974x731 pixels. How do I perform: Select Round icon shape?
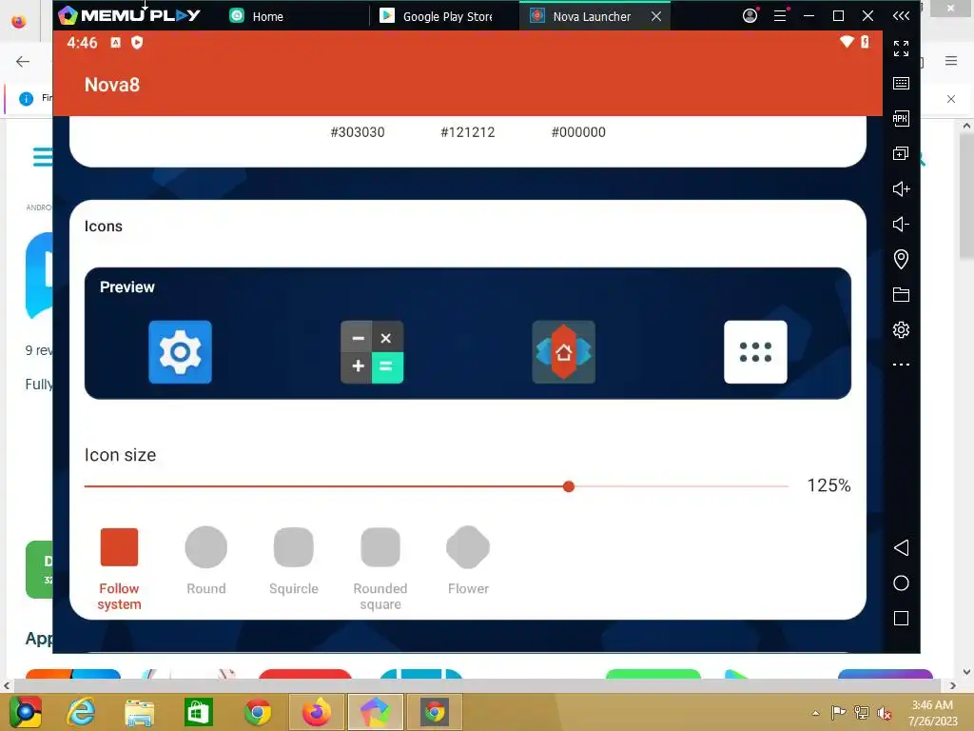(206, 562)
